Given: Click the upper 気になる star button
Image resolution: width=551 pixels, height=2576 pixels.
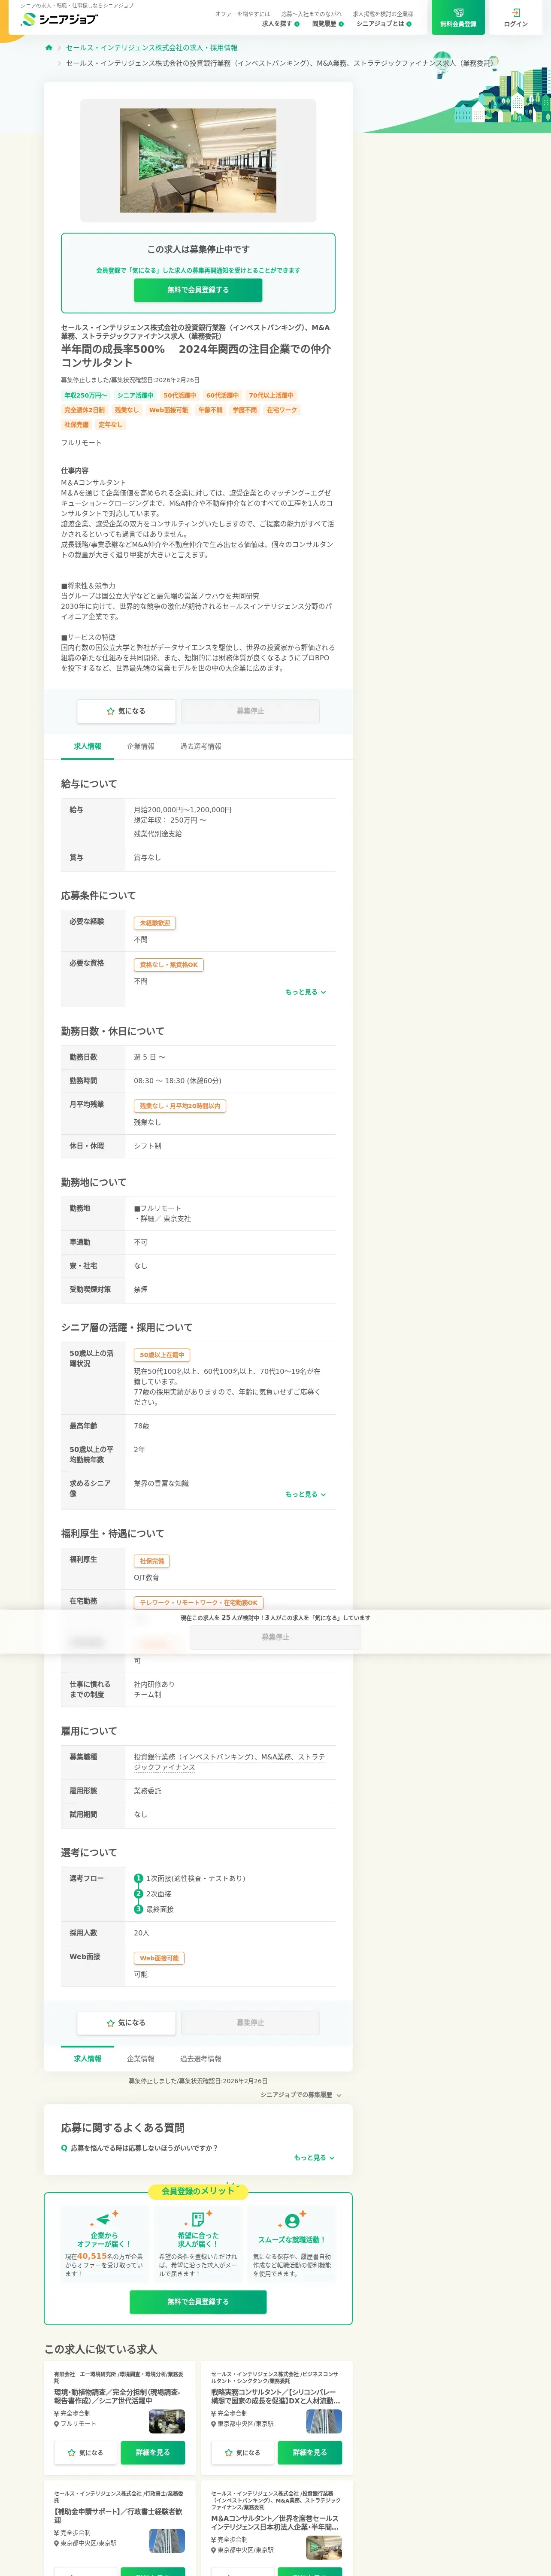Looking at the screenshot, I should point(126,711).
